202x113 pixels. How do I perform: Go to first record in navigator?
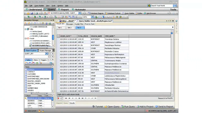66,98
